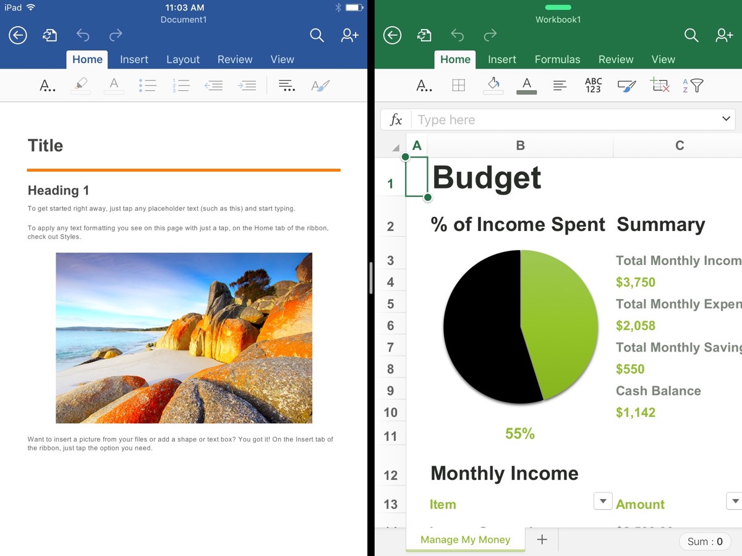Viewport: 742px width, 556px height.
Task: Open the Amount column filter dropdown
Action: pos(735,501)
